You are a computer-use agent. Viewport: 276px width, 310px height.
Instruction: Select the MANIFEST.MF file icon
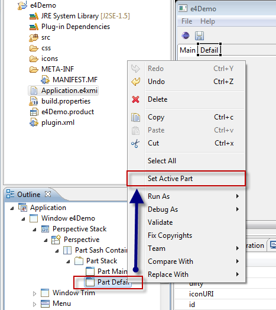point(45,80)
